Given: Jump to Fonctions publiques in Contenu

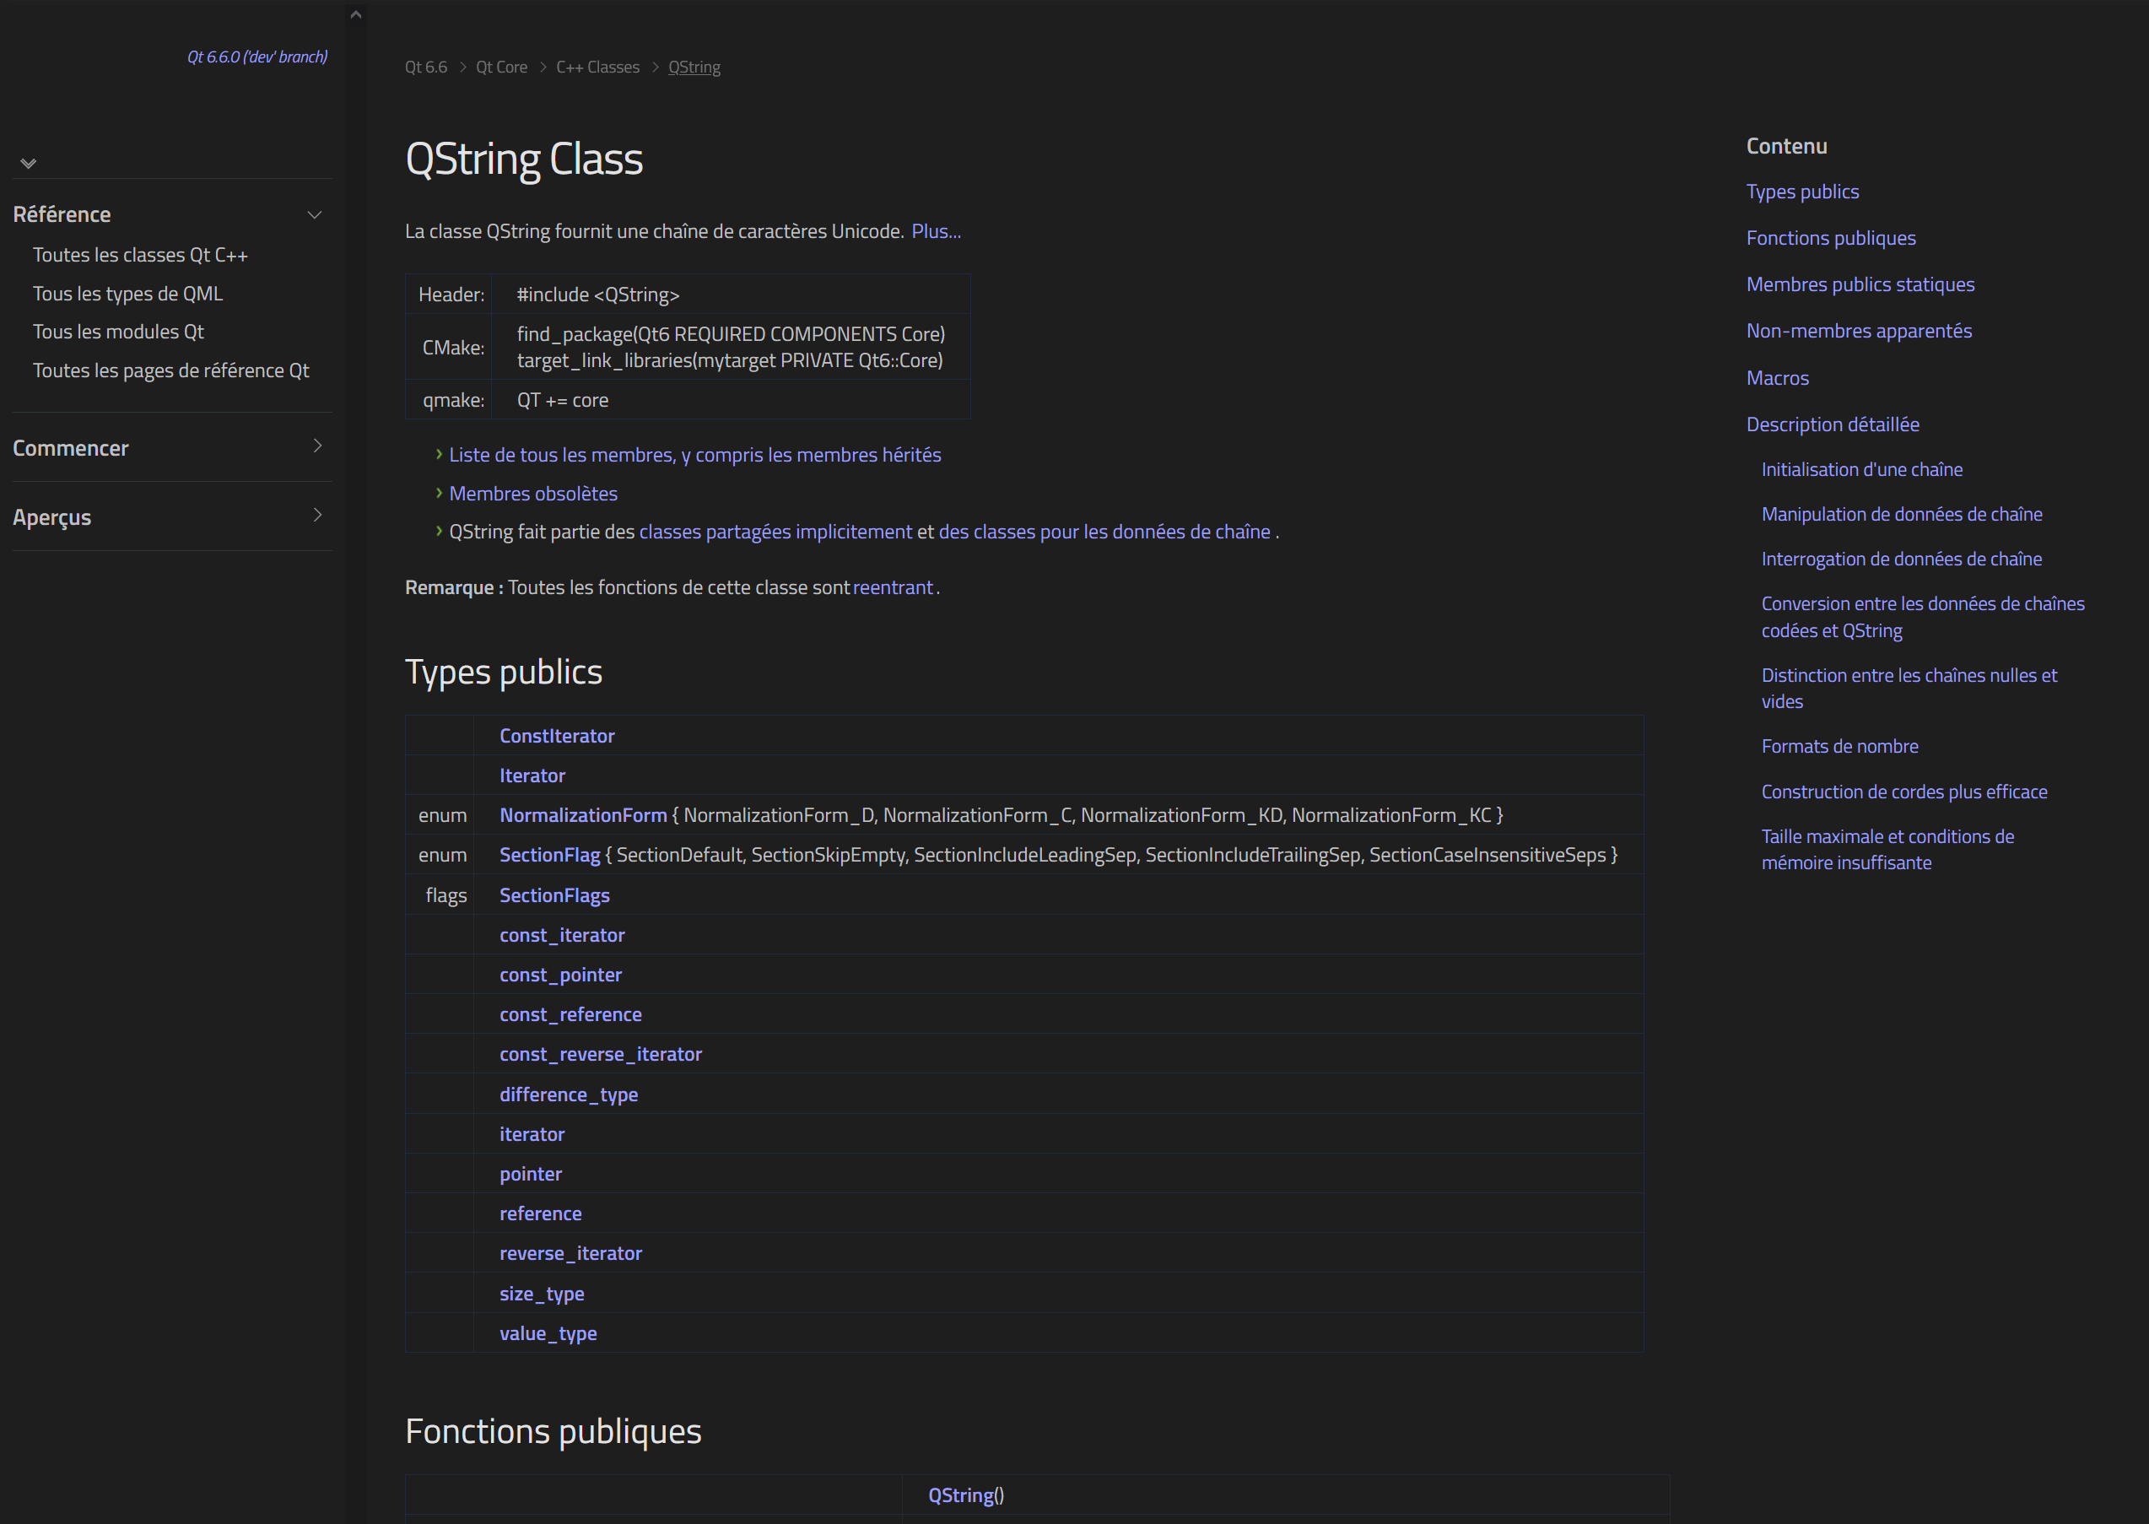Looking at the screenshot, I should pos(1830,238).
